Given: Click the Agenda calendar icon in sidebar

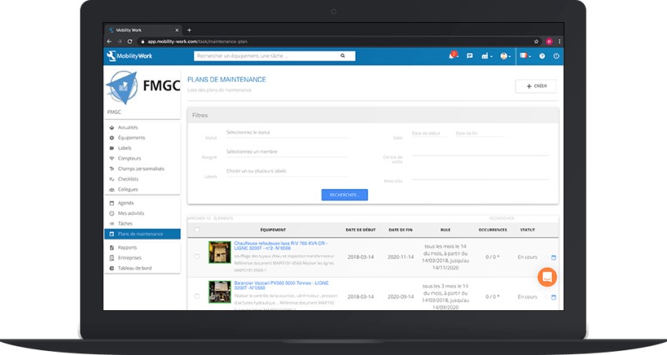Looking at the screenshot, I should pyautogui.click(x=112, y=203).
